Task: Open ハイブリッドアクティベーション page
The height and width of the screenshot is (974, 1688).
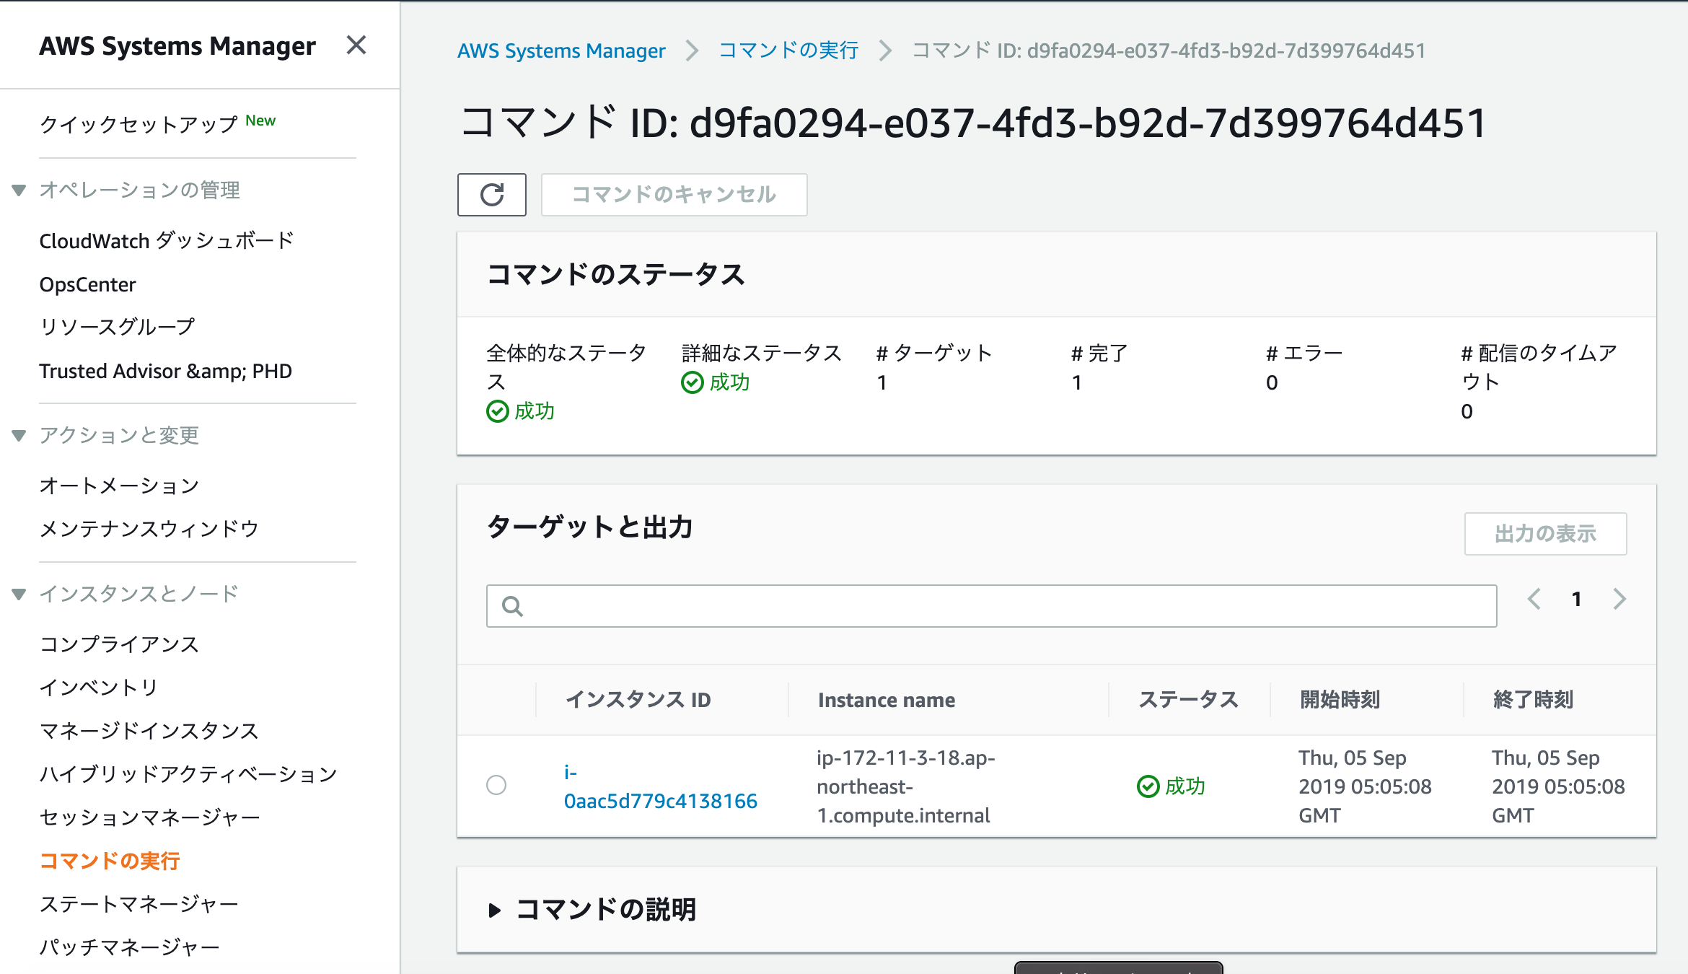Action: (188, 774)
